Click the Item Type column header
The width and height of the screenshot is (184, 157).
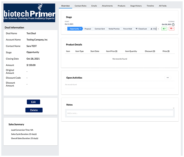(79, 51)
